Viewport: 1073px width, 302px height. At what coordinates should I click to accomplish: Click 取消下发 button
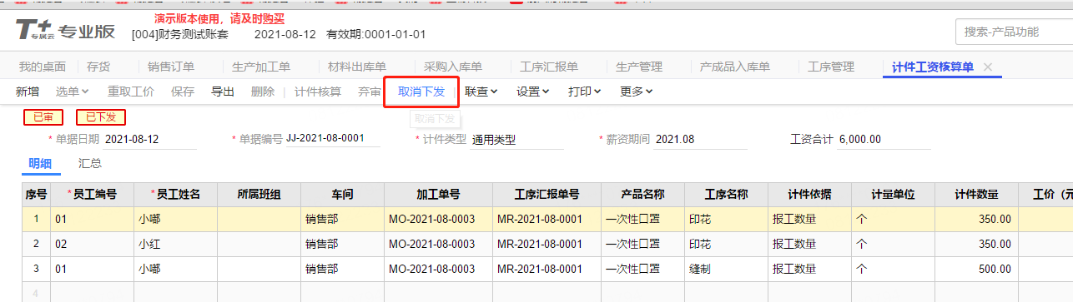pos(421,92)
